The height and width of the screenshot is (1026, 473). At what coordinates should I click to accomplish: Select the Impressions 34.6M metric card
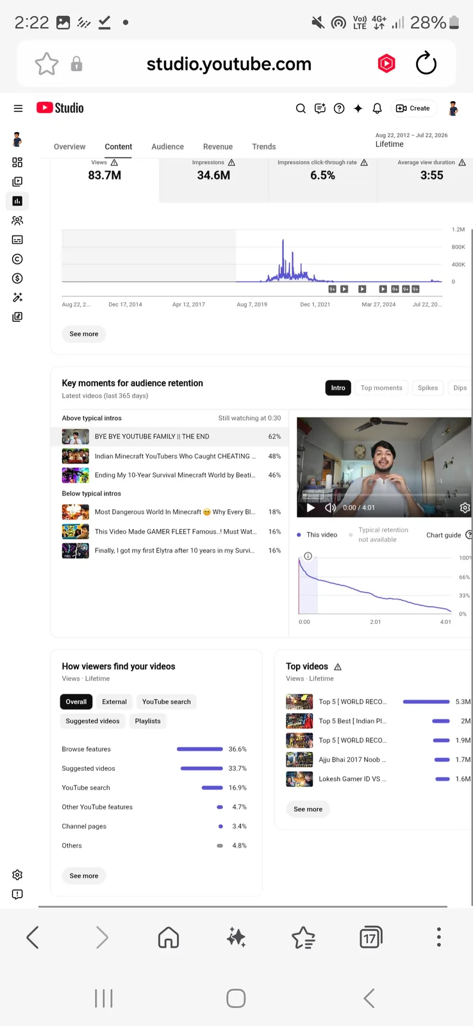(x=213, y=180)
